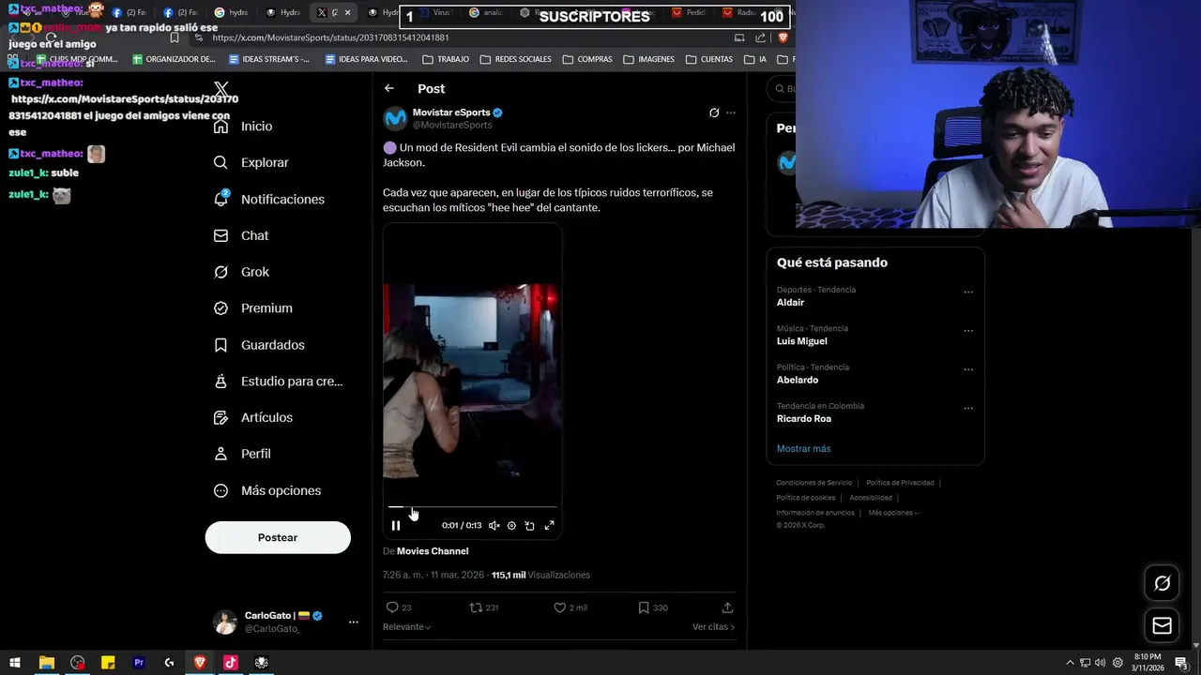
Task: Pause the video in the post
Action: (396, 526)
